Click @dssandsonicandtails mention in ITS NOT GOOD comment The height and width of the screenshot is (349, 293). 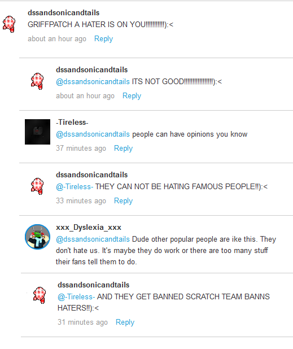93,82
